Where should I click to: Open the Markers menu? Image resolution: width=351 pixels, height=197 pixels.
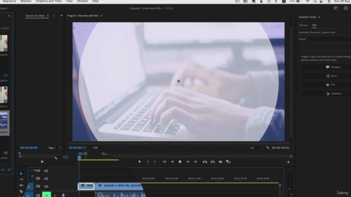point(26,1)
